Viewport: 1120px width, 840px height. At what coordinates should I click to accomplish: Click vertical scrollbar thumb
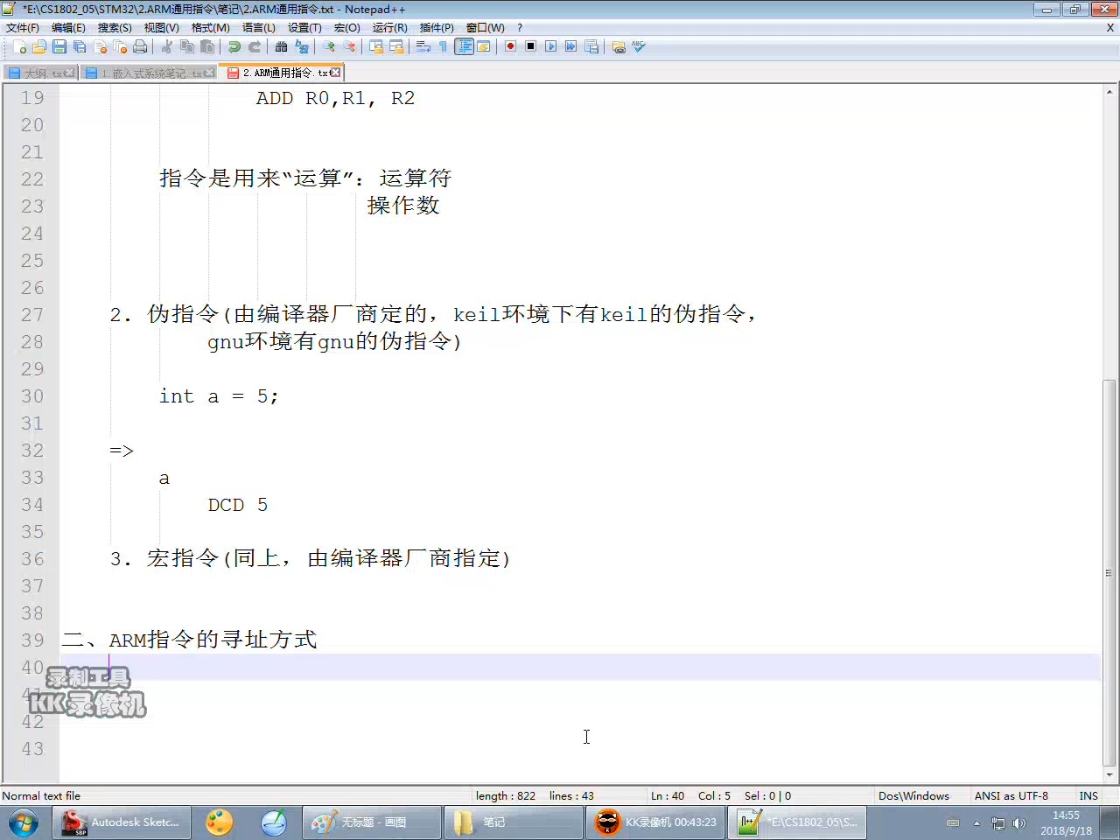(1109, 571)
